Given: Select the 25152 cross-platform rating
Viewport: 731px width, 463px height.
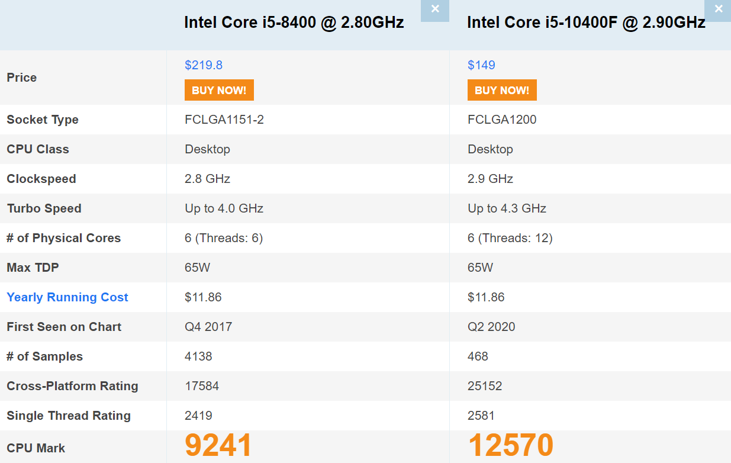Looking at the screenshot, I should tap(485, 386).
